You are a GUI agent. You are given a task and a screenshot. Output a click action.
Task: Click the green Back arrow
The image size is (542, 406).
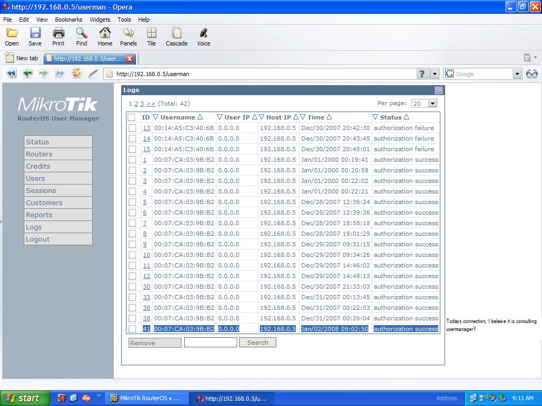click(27, 73)
